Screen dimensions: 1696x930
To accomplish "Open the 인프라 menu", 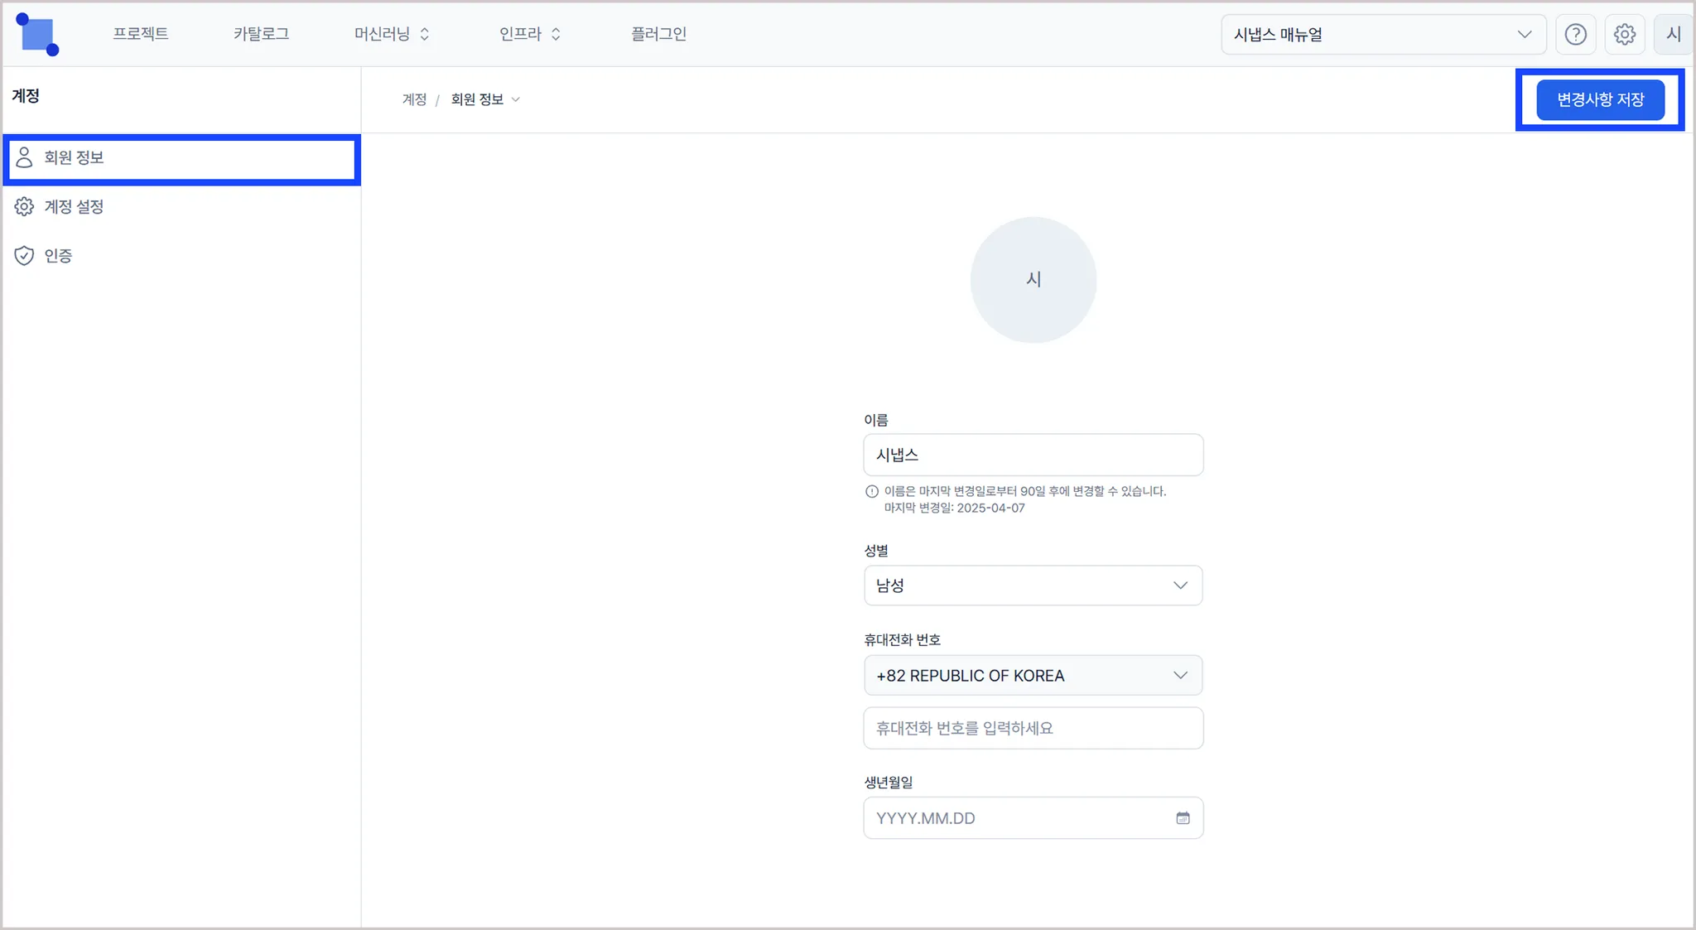I will (529, 34).
